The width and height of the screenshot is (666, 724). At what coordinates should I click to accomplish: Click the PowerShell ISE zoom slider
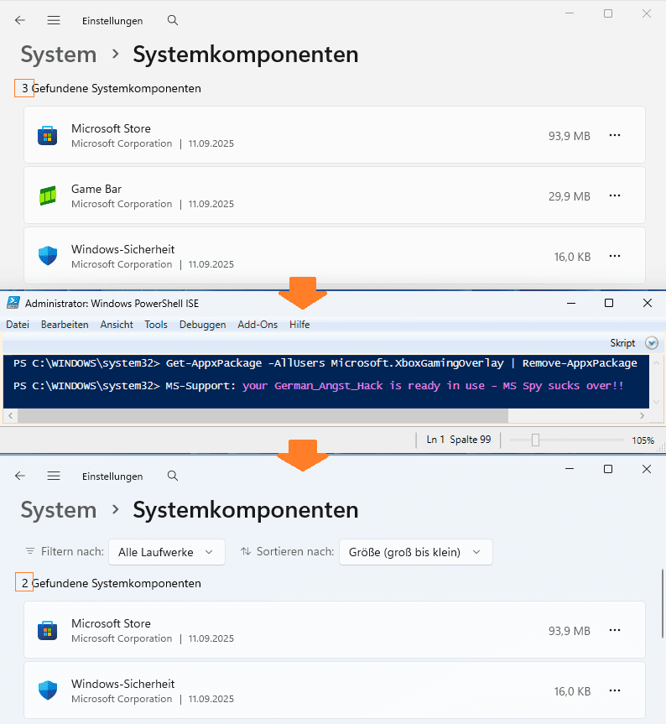pos(535,440)
